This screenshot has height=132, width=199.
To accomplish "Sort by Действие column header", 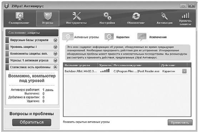I will (173, 65).
